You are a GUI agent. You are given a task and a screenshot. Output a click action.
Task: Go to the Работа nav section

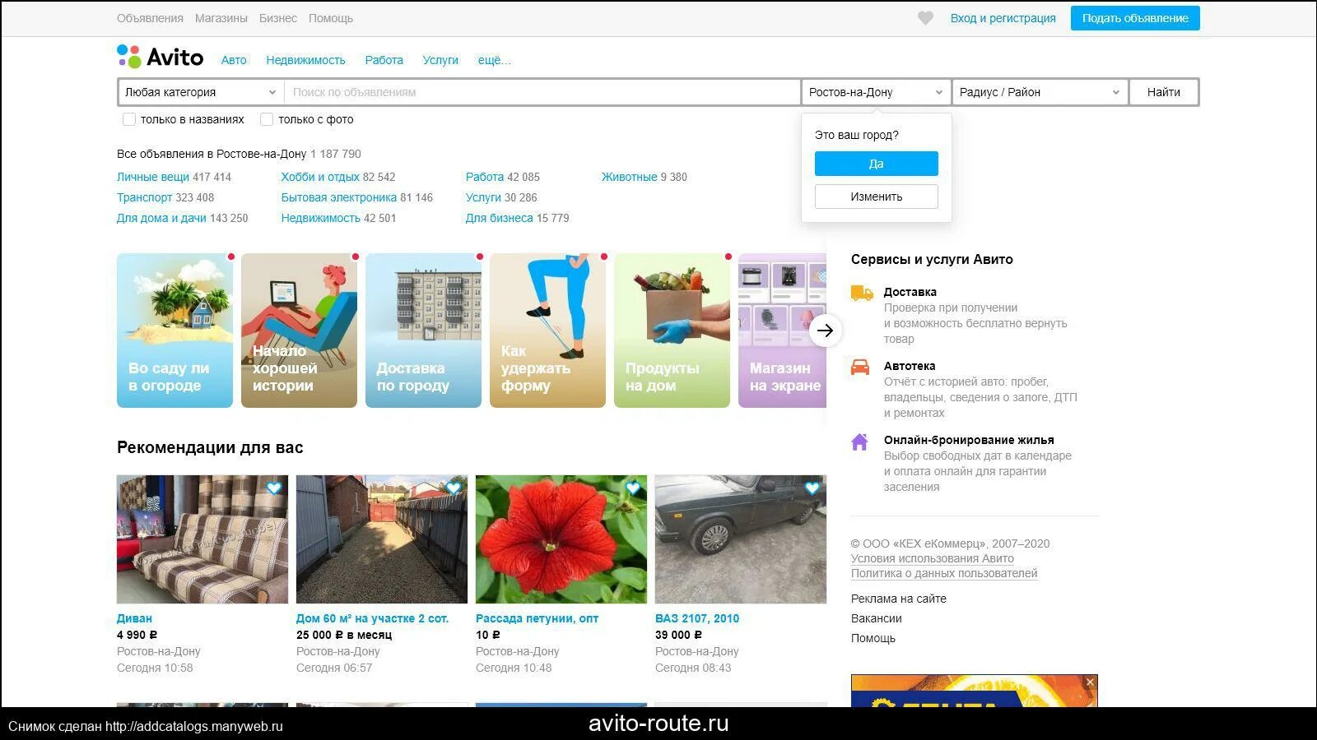(x=384, y=60)
